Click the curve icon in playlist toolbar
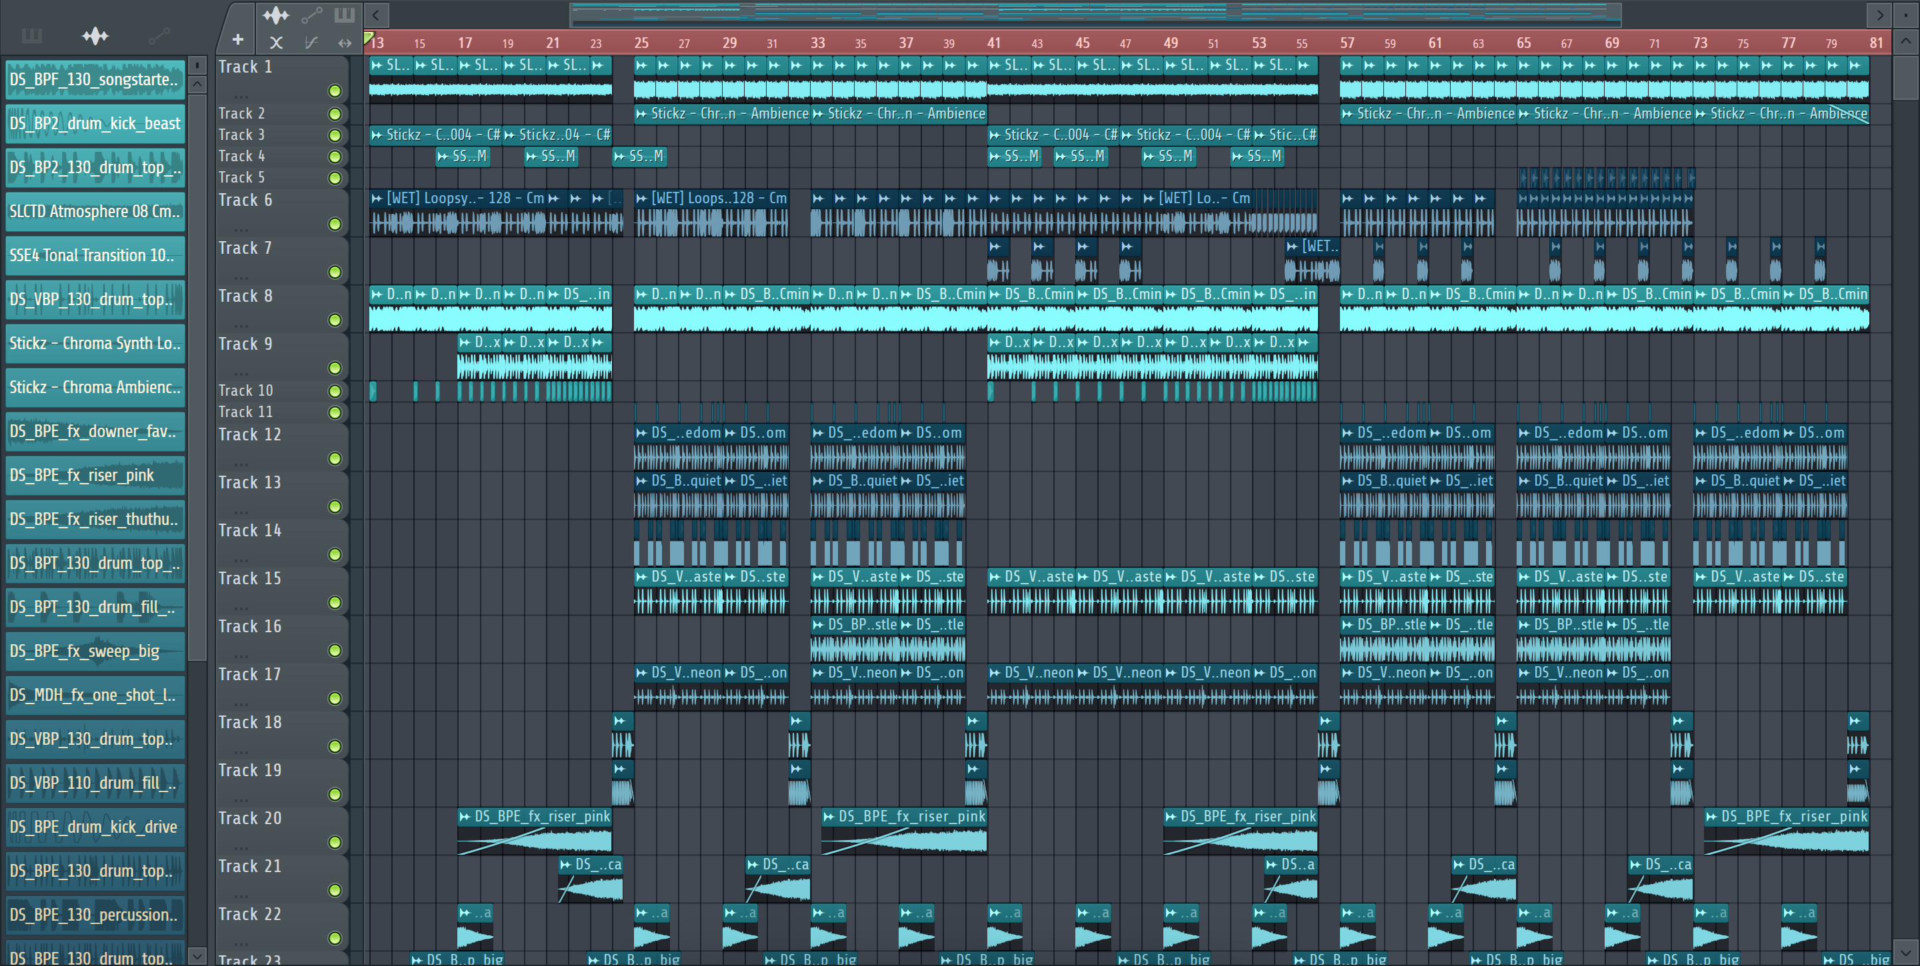This screenshot has height=966, width=1920. (311, 43)
